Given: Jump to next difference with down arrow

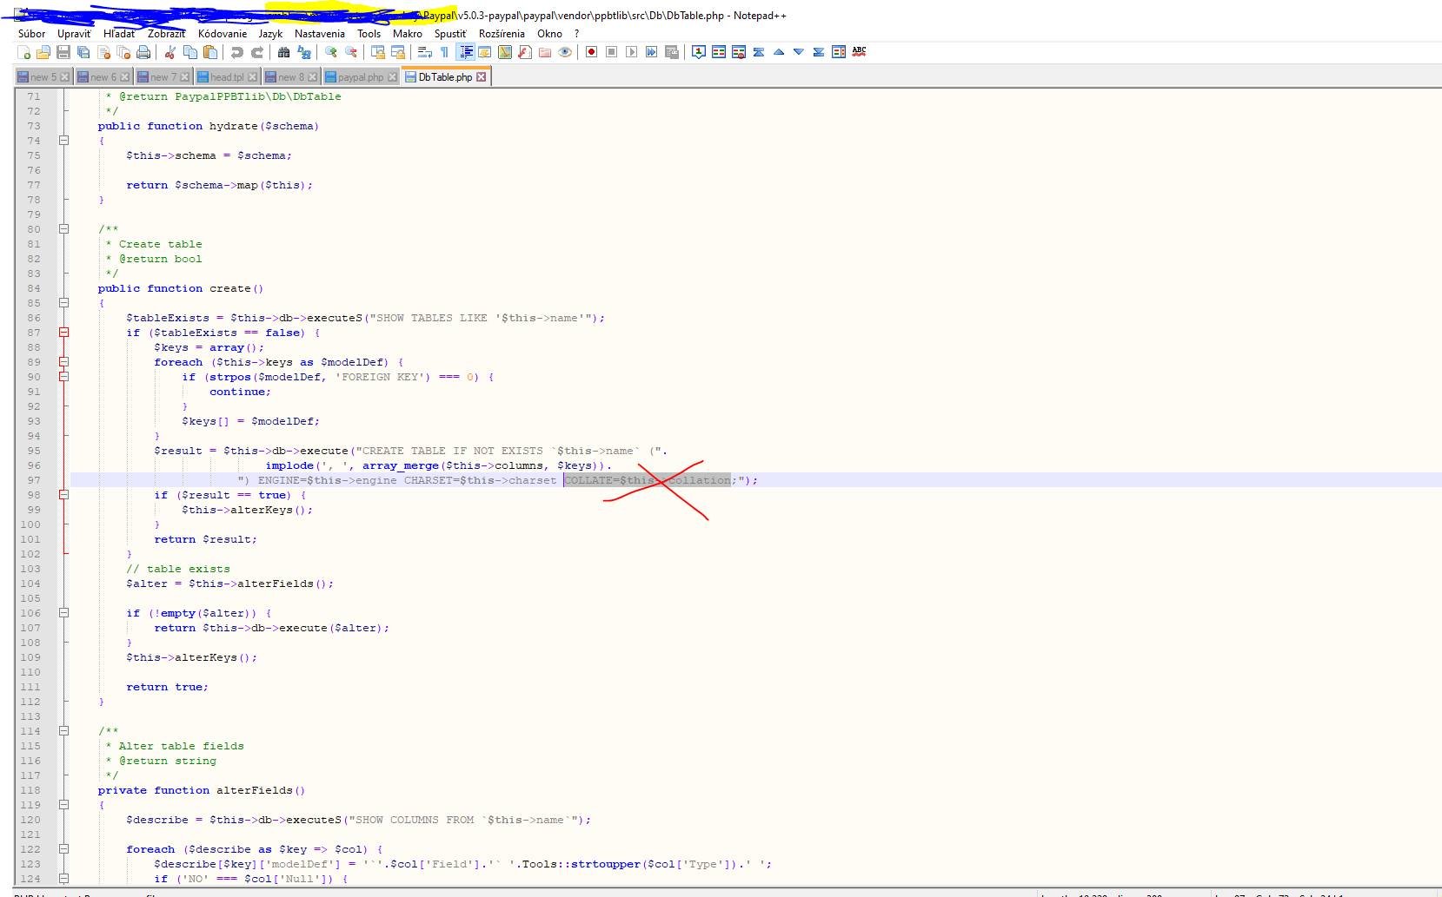Looking at the screenshot, I should (799, 52).
